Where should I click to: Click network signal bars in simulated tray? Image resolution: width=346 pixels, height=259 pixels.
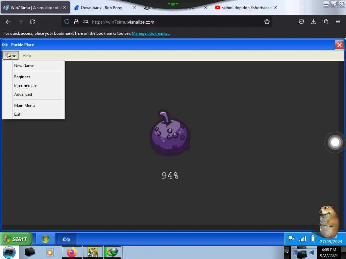click(x=302, y=239)
